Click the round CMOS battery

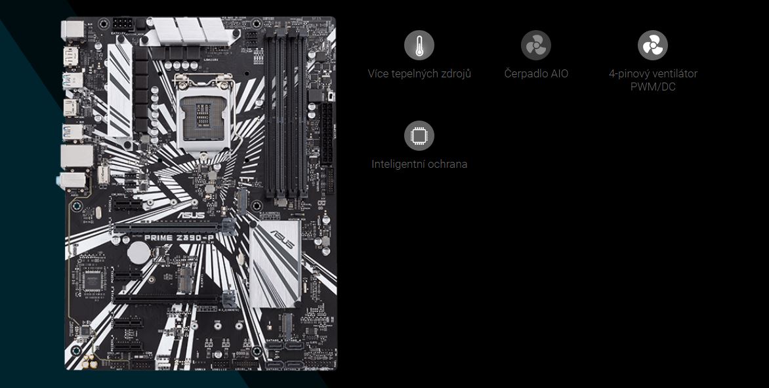tap(138, 253)
